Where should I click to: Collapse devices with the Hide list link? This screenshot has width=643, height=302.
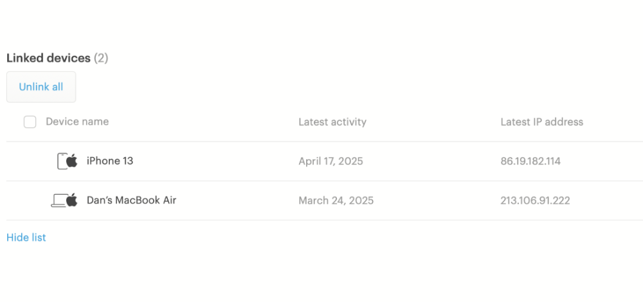click(x=26, y=238)
